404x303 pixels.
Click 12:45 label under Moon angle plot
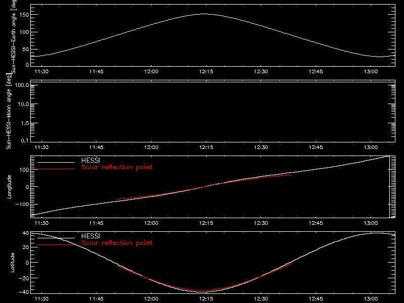pos(316,147)
